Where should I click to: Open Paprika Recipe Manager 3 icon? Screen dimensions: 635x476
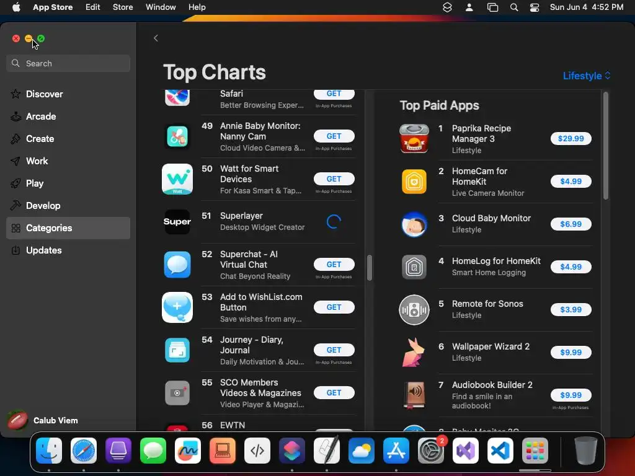point(414,138)
